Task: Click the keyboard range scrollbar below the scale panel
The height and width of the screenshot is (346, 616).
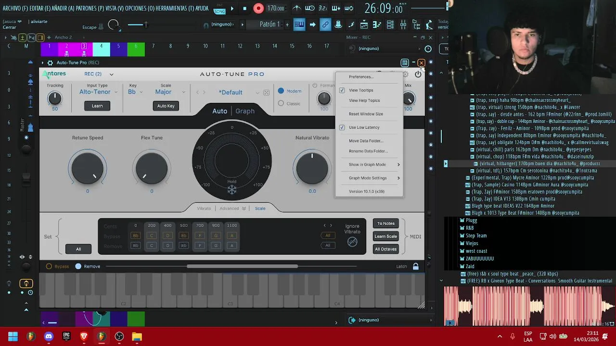Action: [x=242, y=266]
